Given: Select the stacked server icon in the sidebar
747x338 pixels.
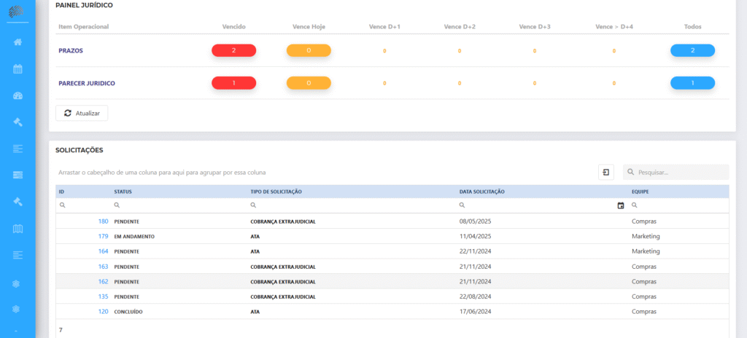Looking at the screenshot, I should 18,175.
